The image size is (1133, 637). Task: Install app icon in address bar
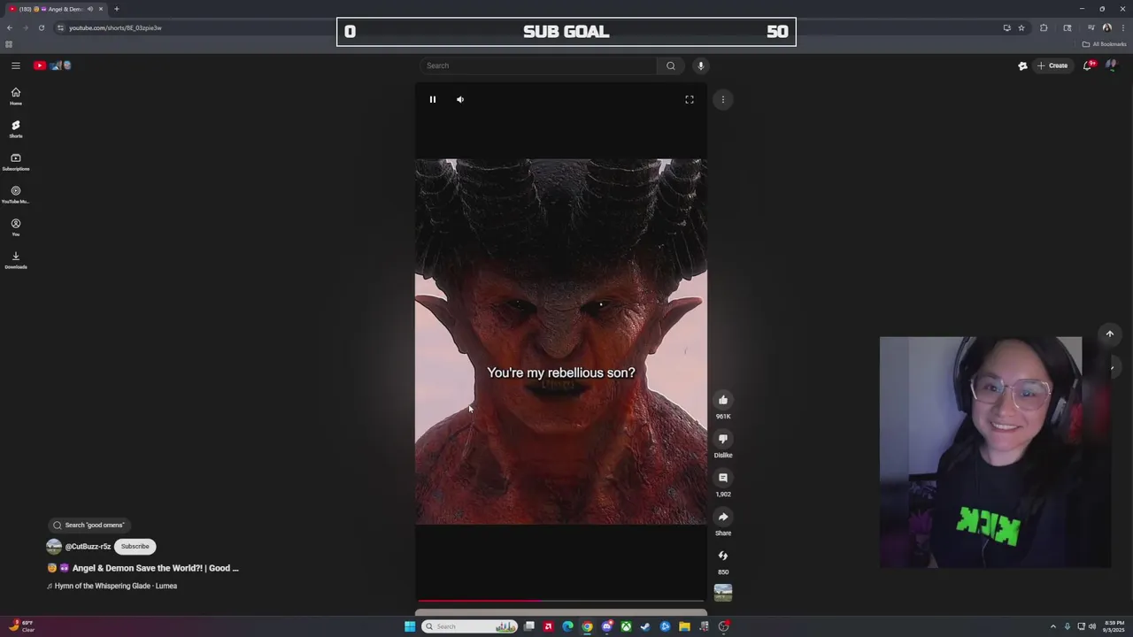tap(1006, 27)
